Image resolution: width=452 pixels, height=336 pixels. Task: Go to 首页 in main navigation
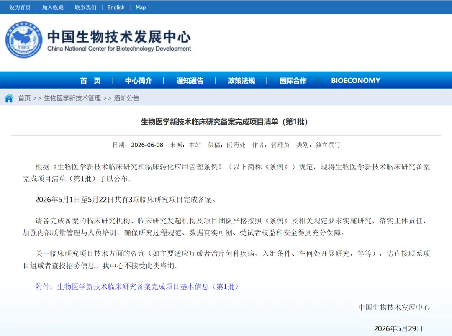[x=90, y=81]
